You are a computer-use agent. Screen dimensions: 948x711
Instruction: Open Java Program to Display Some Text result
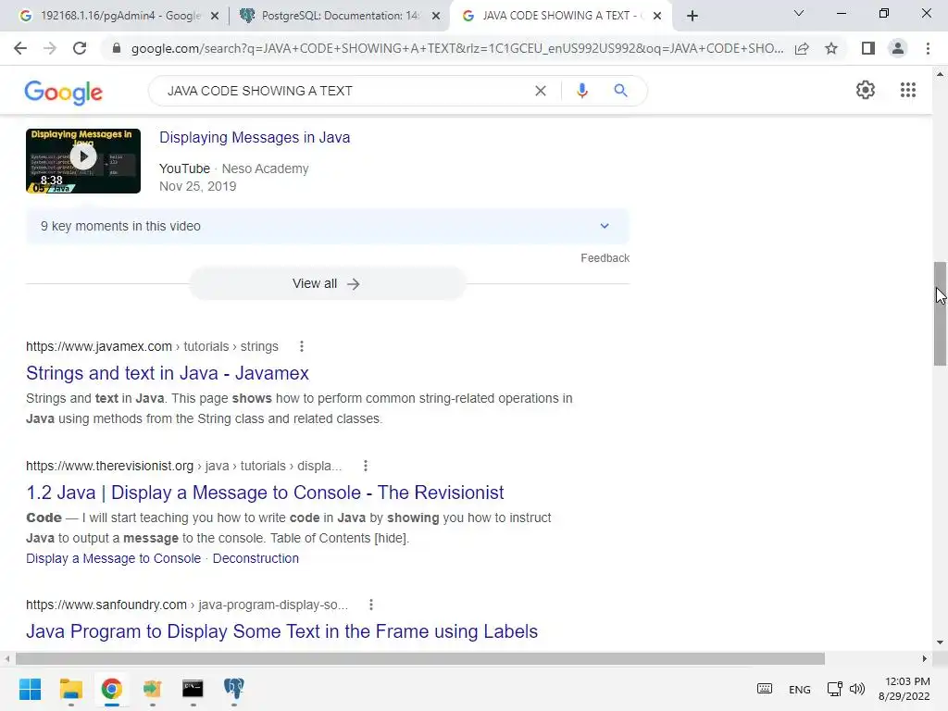coord(281,631)
